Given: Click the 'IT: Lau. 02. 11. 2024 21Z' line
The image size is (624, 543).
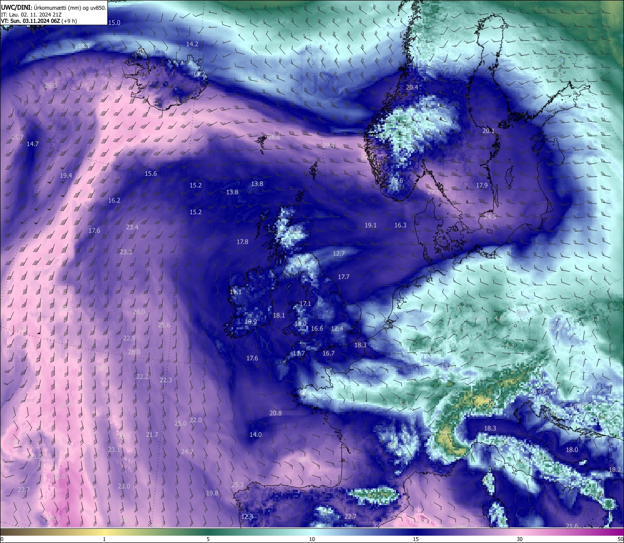Looking at the screenshot, I should pos(31,15).
